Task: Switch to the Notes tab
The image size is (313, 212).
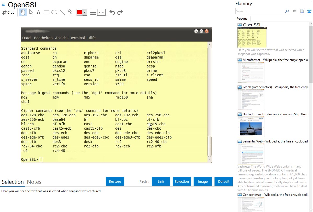Action: click(x=34, y=182)
